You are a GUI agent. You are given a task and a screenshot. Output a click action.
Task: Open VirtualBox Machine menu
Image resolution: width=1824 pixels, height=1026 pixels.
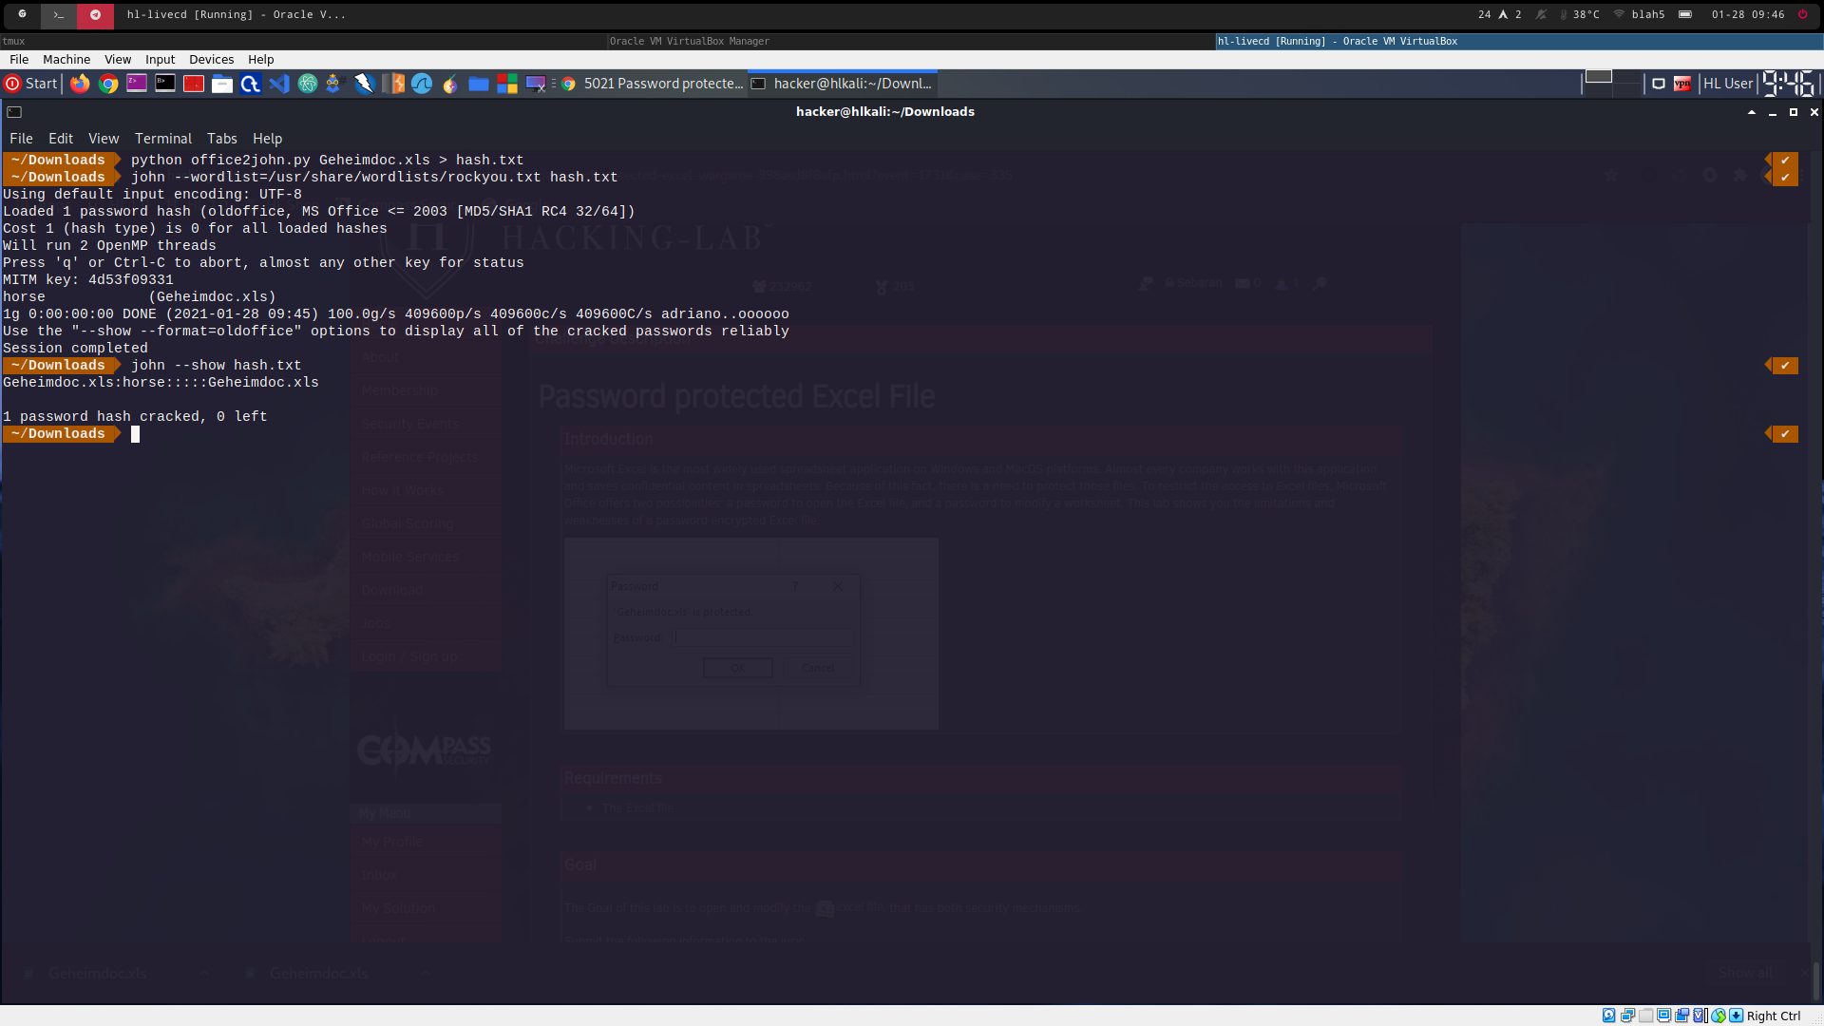[x=66, y=59]
